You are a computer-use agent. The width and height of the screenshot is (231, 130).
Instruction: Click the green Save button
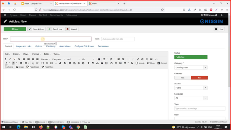[15, 29]
